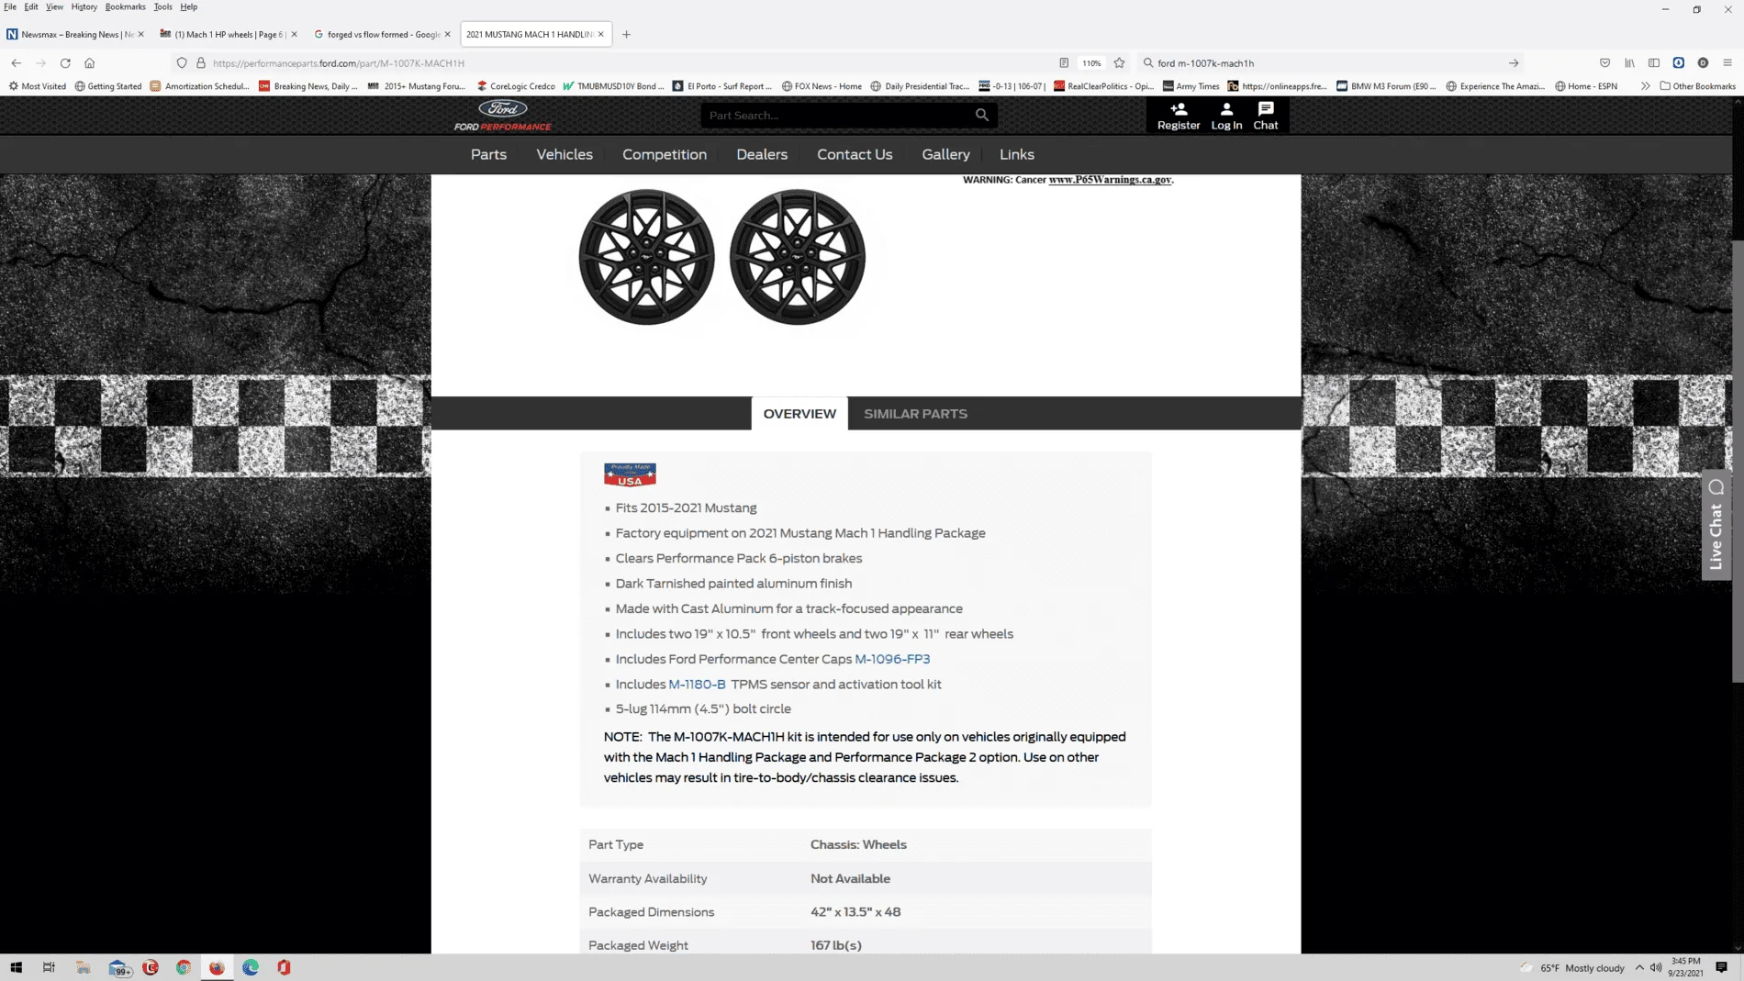Open the volume control in system tray
1744x981 pixels.
pos(1656,967)
